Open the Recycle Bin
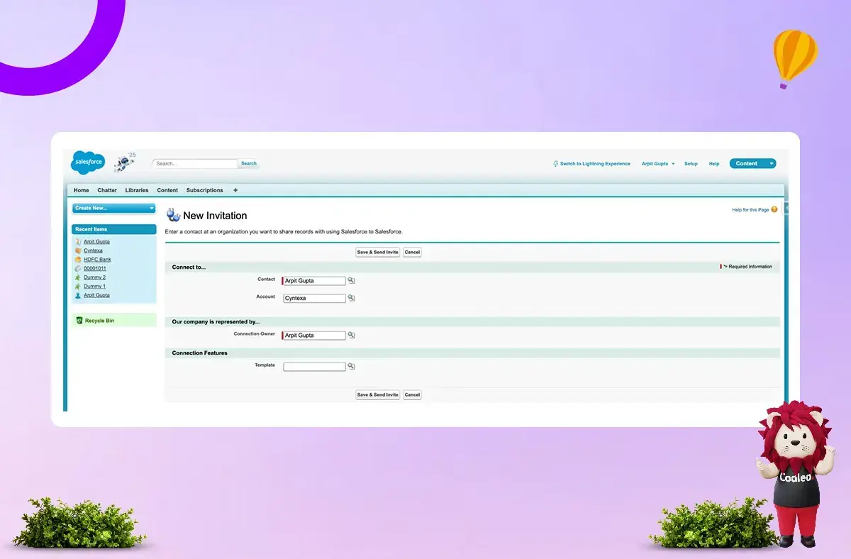Viewport: 851px width, 559px height. click(99, 321)
